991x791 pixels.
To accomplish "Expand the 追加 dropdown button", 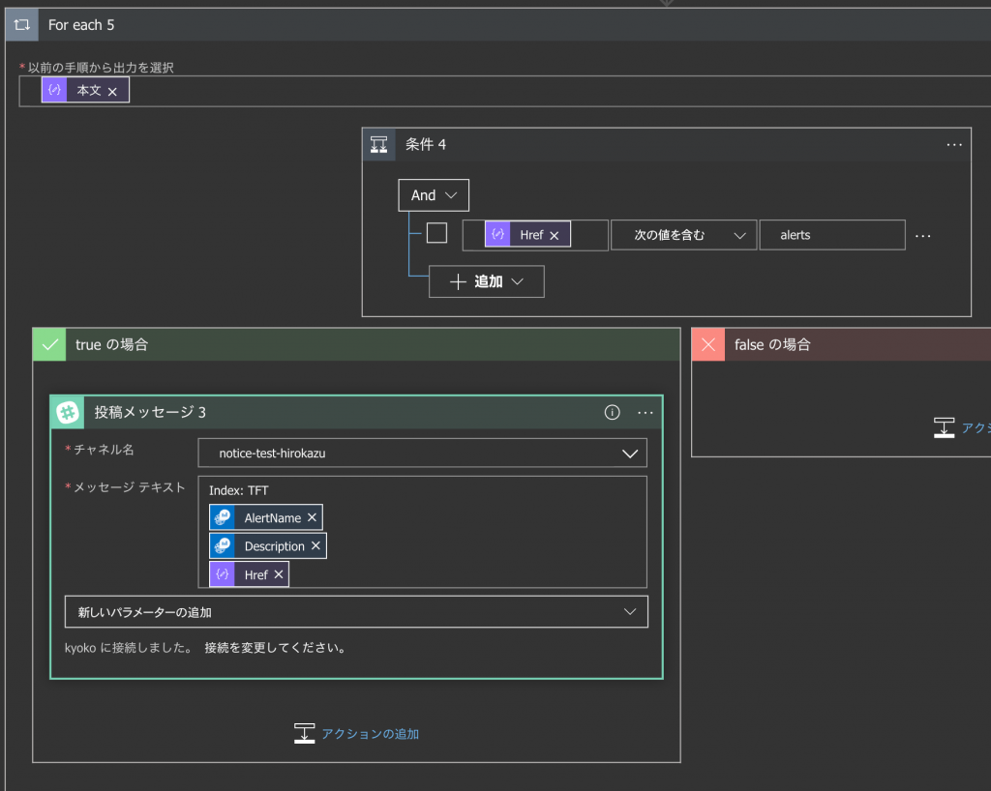I will click(x=487, y=281).
